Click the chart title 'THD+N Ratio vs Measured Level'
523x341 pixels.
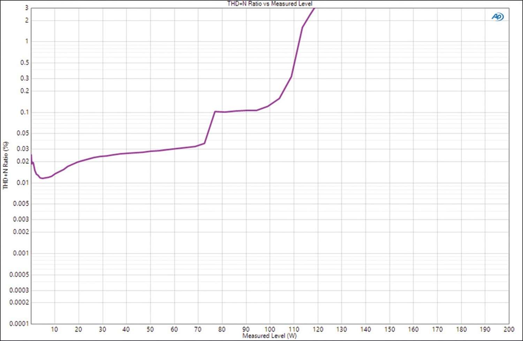point(270,3)
